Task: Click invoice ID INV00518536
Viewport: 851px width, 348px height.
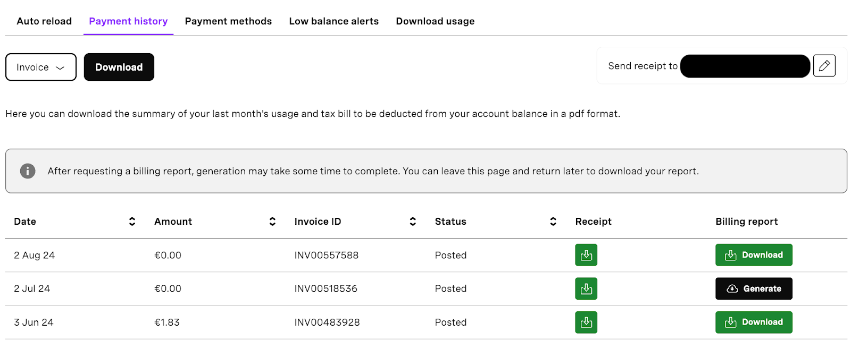Action: [326, 288]
